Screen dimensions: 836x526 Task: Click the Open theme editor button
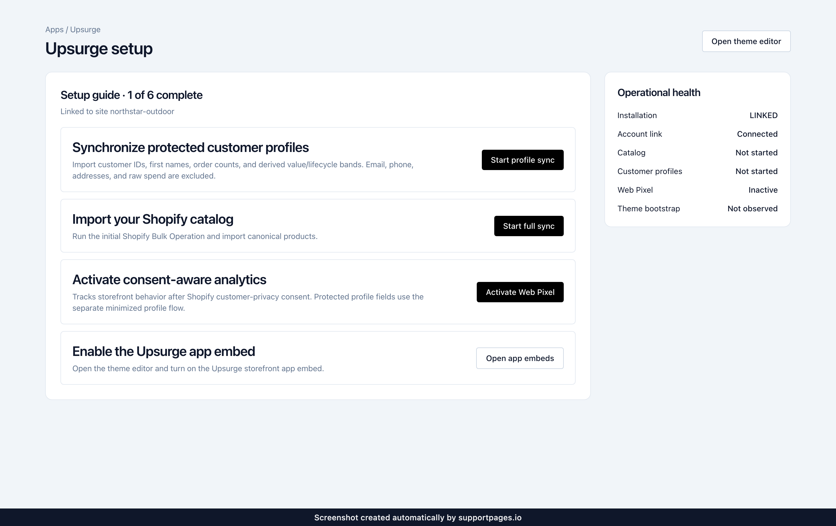coord(746,41)
